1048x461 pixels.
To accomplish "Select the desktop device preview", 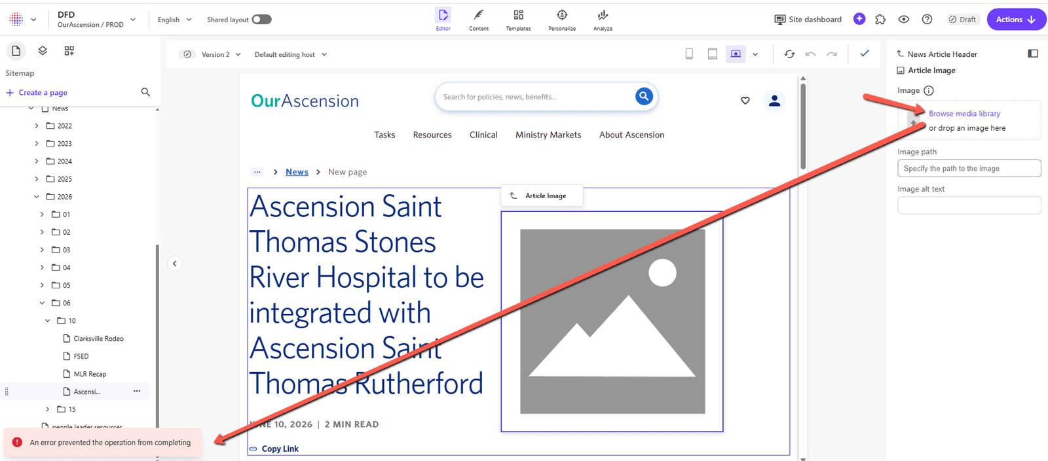I will (736, 54).
